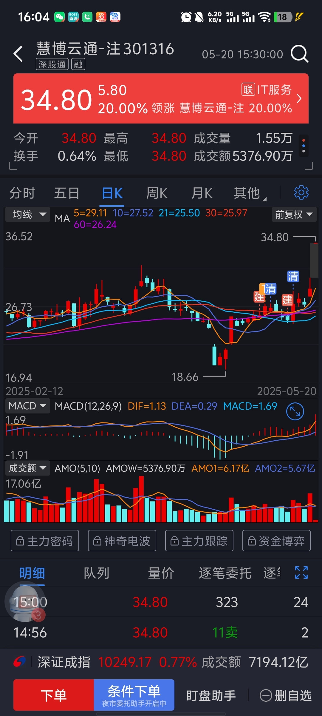322x716 pixels.
Task: Switch to 五日 chart tab
Action: coord(67,193)
